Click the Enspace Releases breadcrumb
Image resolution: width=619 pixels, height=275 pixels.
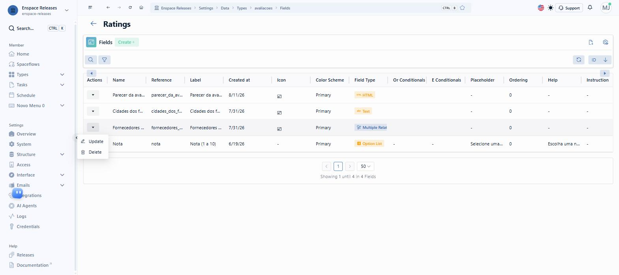pyautogui.click(x=173, y=8)
